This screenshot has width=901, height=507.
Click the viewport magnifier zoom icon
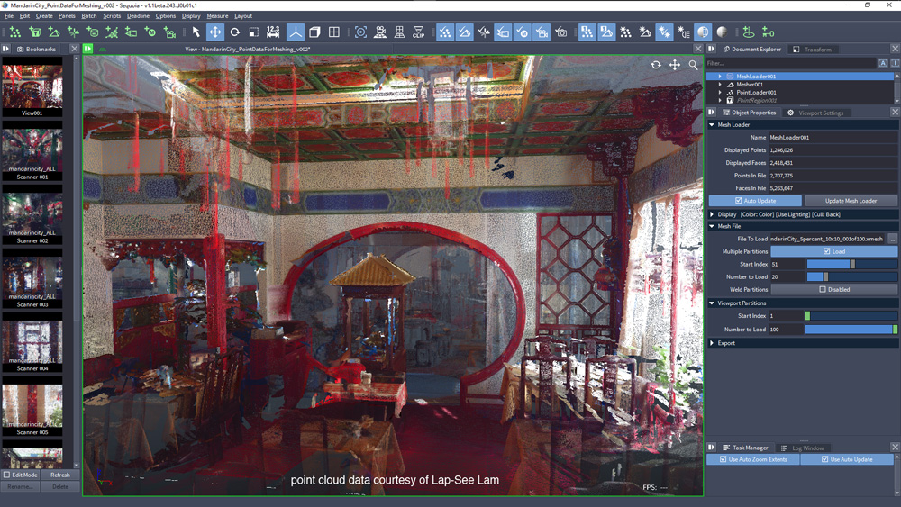click(694, 65)
